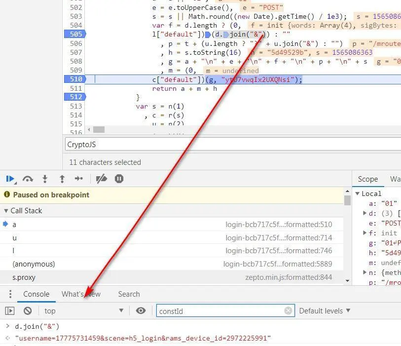
Task: Resume script execution in debugger
Action: point(10,179)
